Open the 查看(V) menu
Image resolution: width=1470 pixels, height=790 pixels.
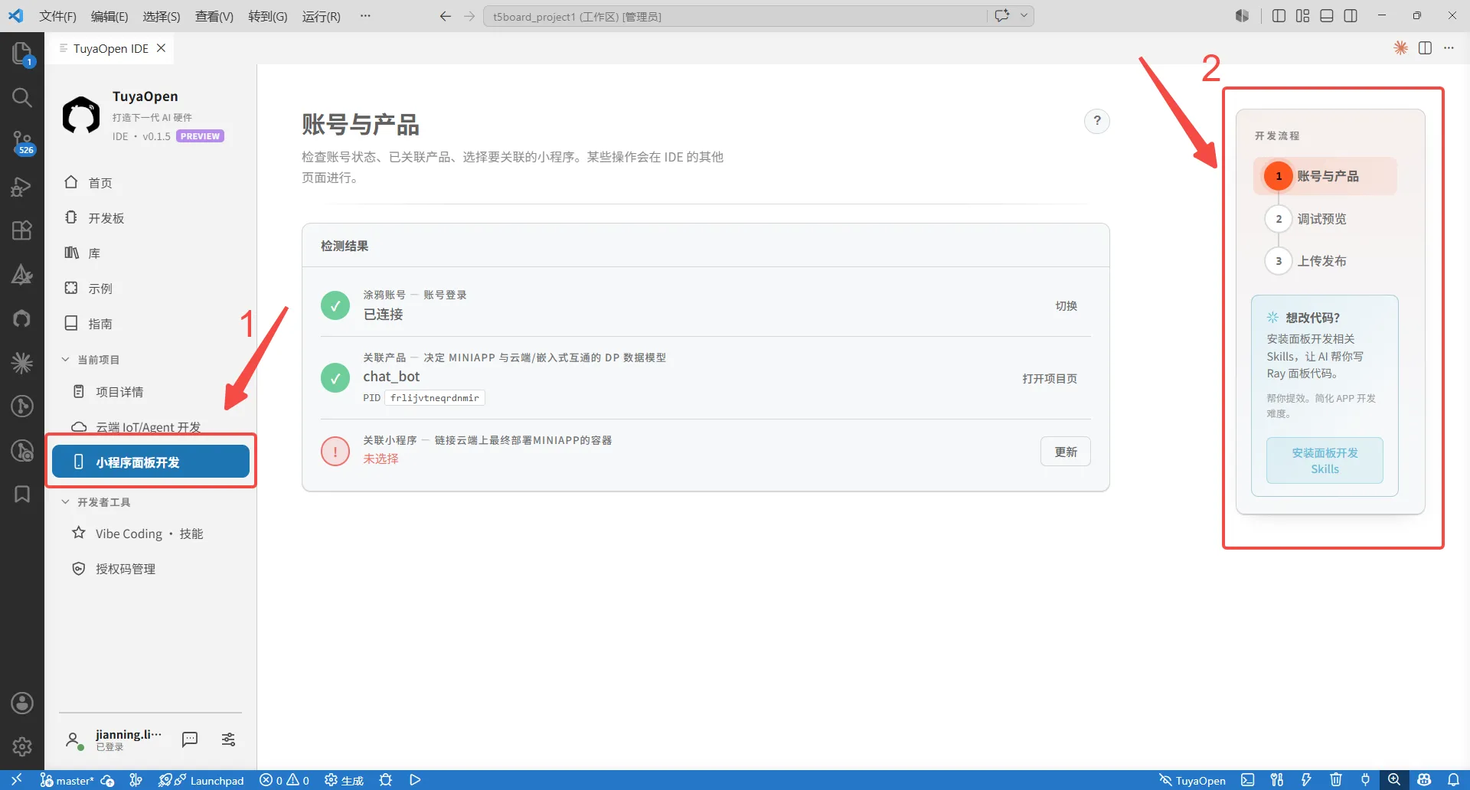click(214, 16)
